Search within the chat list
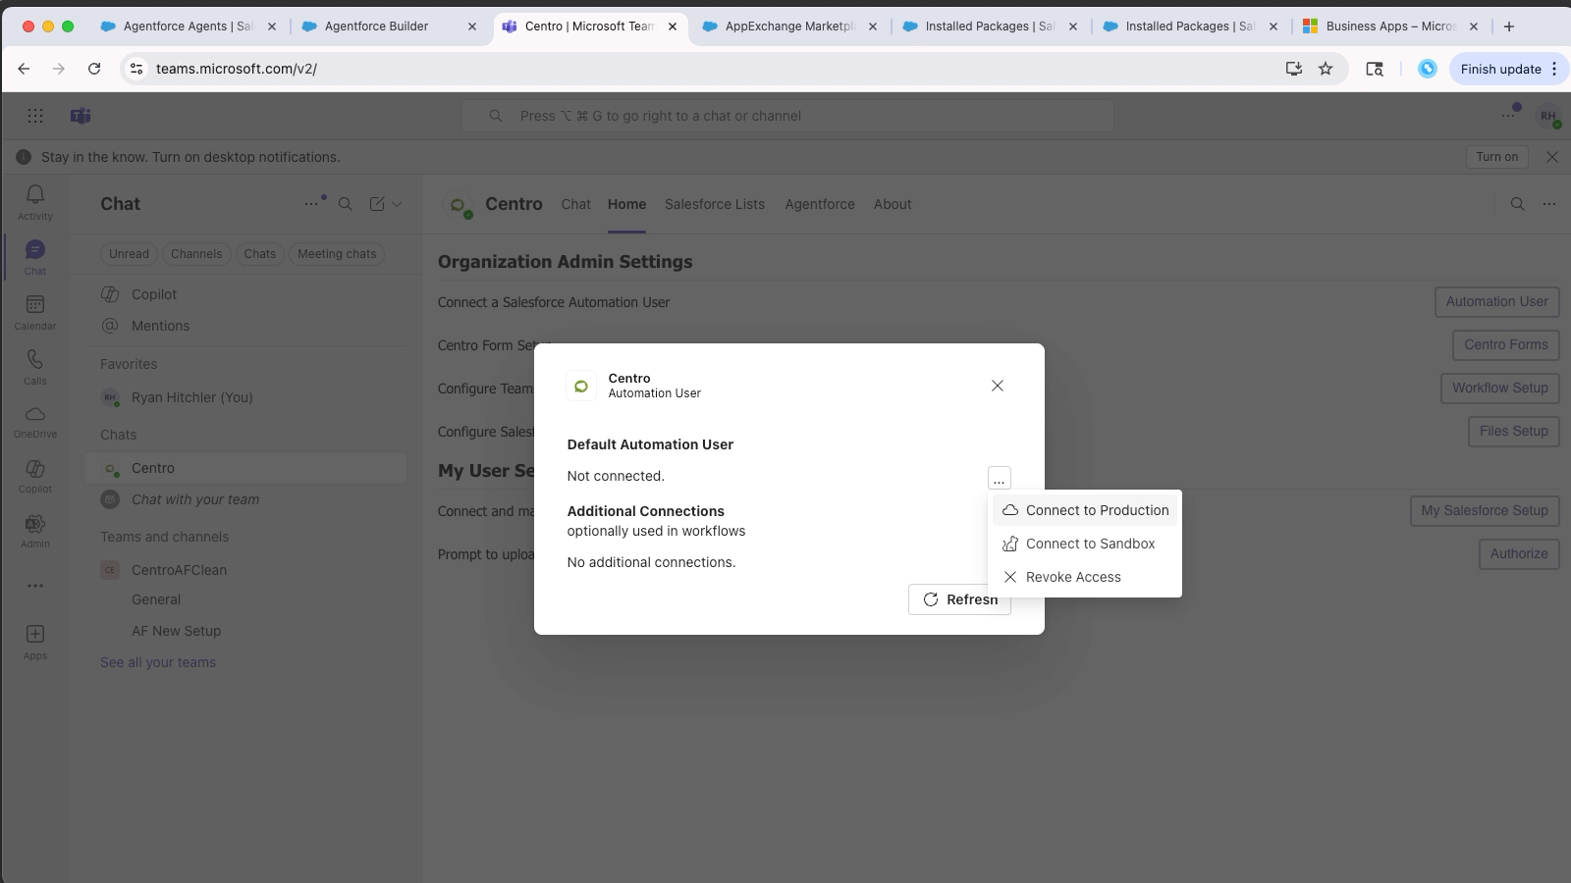Screen dimensions: 1571x883 346,204
